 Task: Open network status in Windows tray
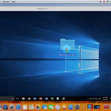pos(96,99)
